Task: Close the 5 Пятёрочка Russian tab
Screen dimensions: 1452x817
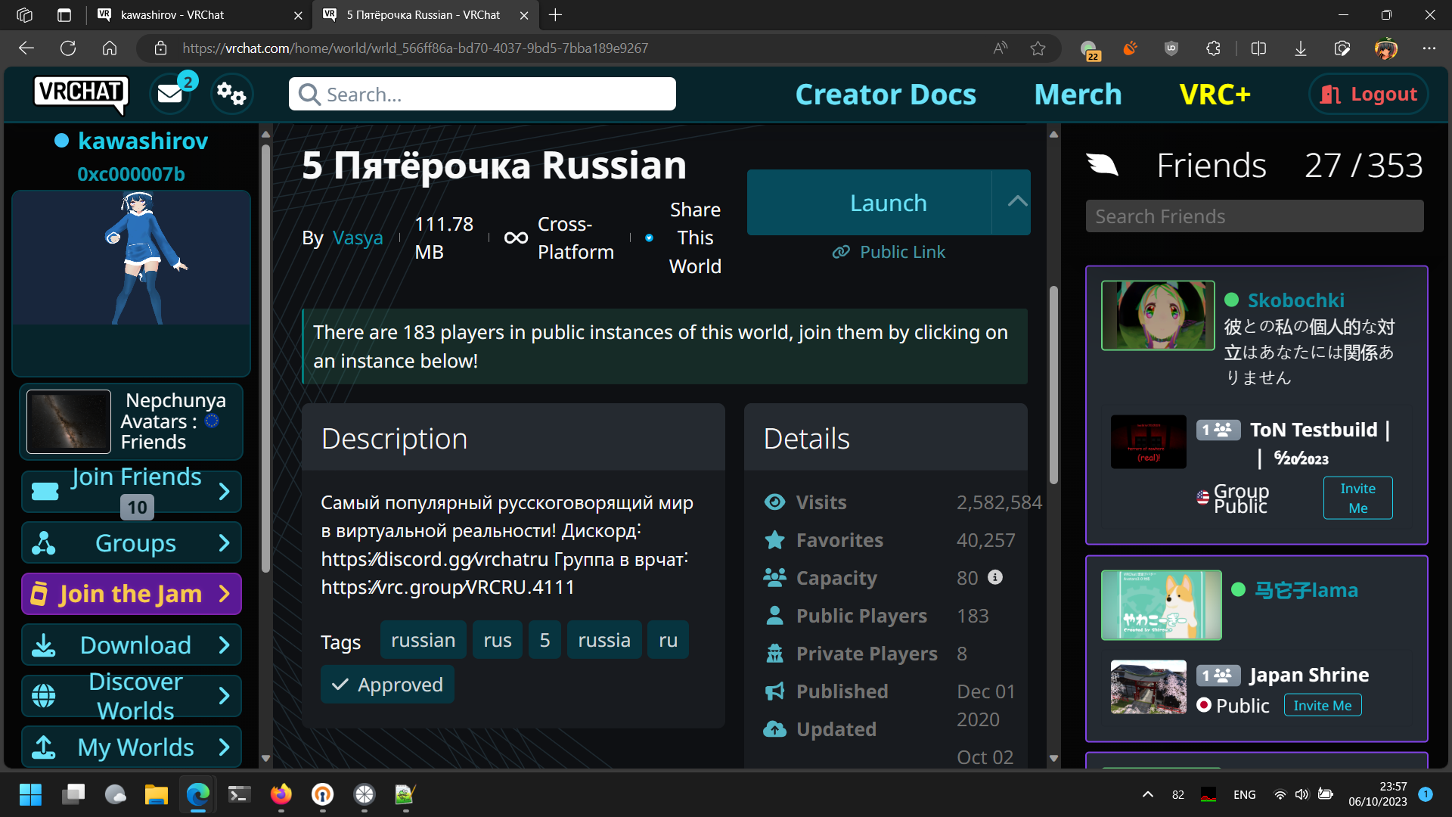Action: coord(524,15)
